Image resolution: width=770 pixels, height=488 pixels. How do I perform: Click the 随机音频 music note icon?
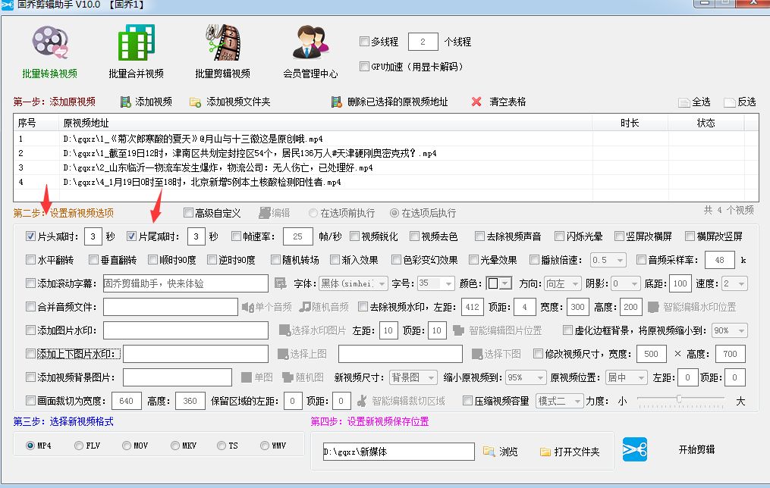point(305,307)
